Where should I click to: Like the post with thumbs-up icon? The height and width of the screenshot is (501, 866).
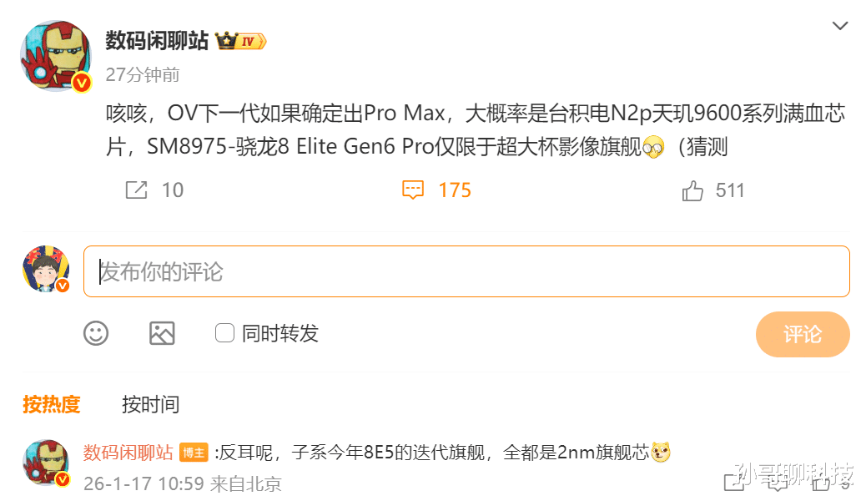click(x=692, y=190)
